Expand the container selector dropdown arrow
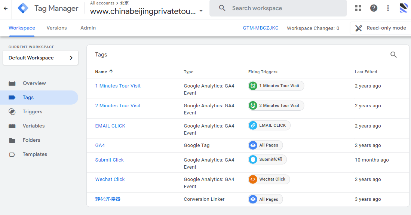The image size is (411, 215). click(x=201, y=11)
